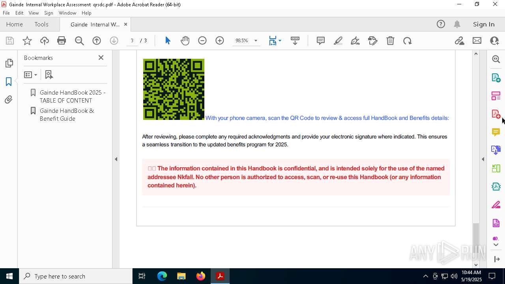
Task: Open Firefox from the taskbar
Action: pyautogui.click(x=201, y=276)
